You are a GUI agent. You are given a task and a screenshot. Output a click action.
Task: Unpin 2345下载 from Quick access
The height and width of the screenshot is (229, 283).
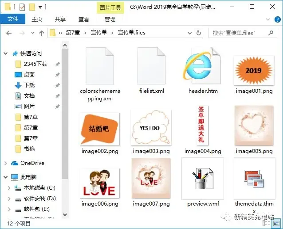click(x=57, y=64)
